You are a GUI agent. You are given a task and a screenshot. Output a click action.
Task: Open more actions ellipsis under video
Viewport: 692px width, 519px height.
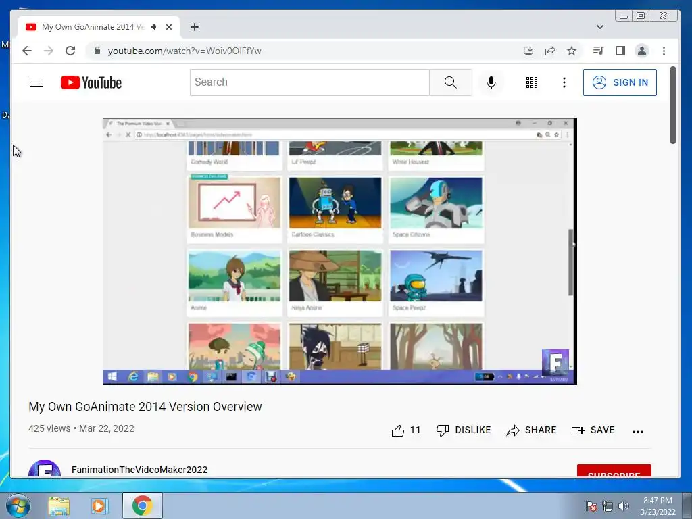(x=638, y=431)
